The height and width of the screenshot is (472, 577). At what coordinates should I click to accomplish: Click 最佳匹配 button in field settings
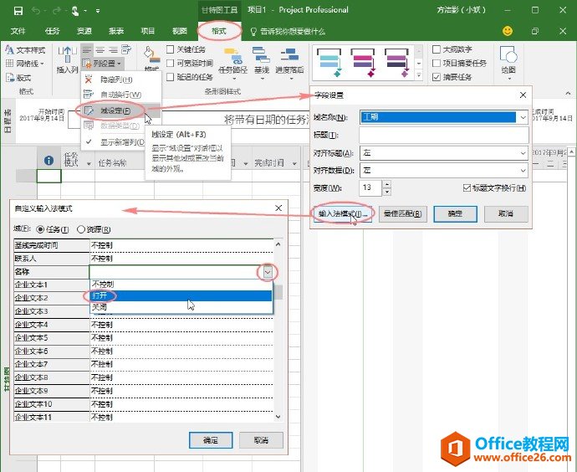[x=405, y=213]
